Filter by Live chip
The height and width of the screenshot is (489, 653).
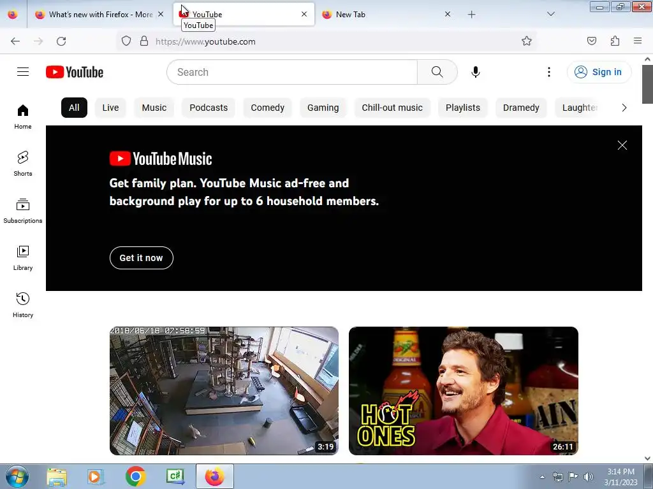pyautogui.click(x=110, y=108)
